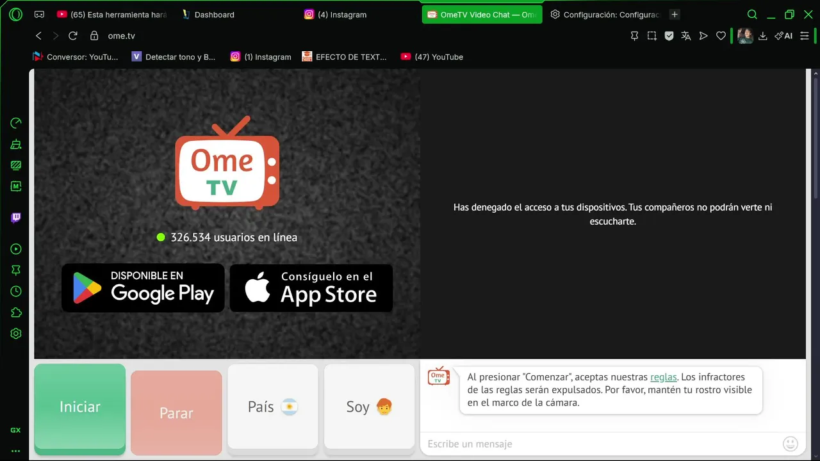
Task: Open a new tab with plus button
Action: [x=675, y=14]
